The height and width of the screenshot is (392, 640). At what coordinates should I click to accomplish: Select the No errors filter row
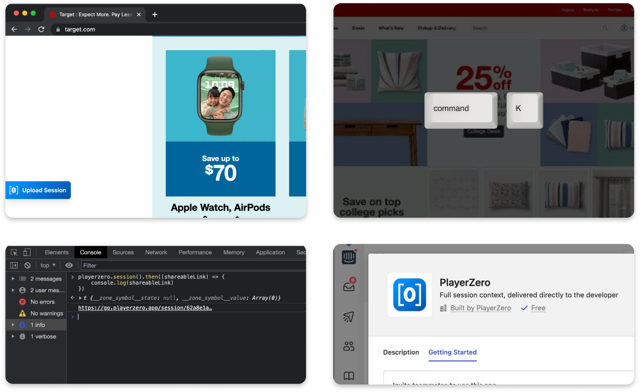[37, 302]
